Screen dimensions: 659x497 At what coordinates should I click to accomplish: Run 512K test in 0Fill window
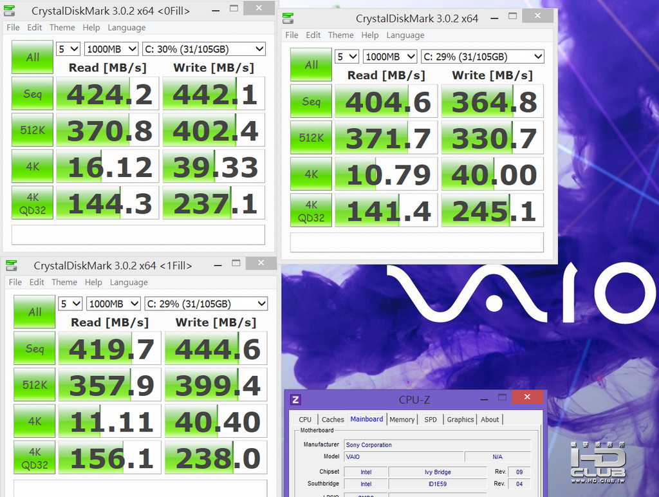pyautogui.click(x=32, y=130)
